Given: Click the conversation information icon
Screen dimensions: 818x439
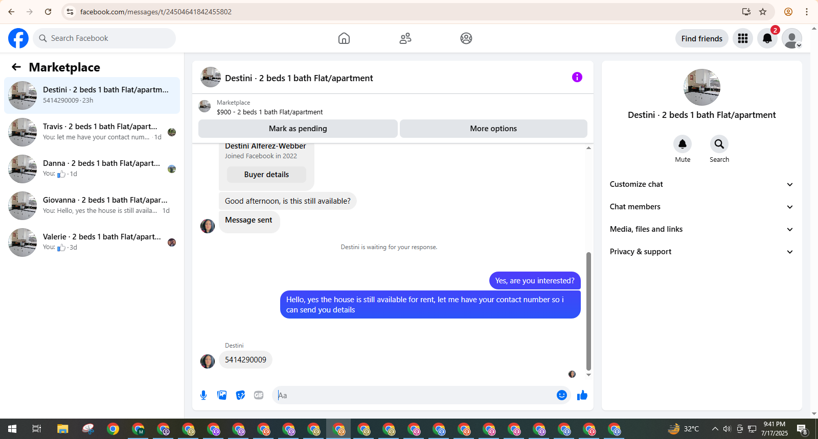Looking at the screenshot, I should (x=577, y=77).
